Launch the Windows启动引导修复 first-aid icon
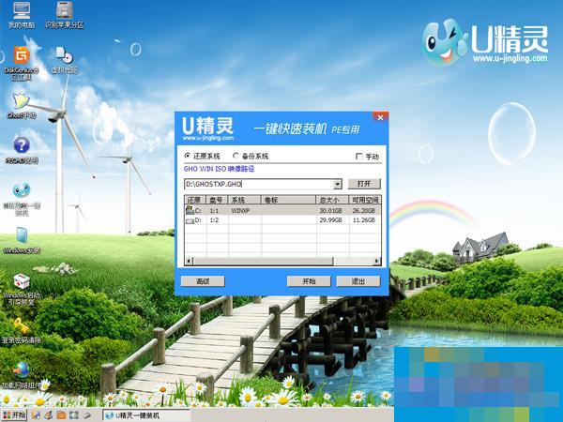 tap(22, 289)
